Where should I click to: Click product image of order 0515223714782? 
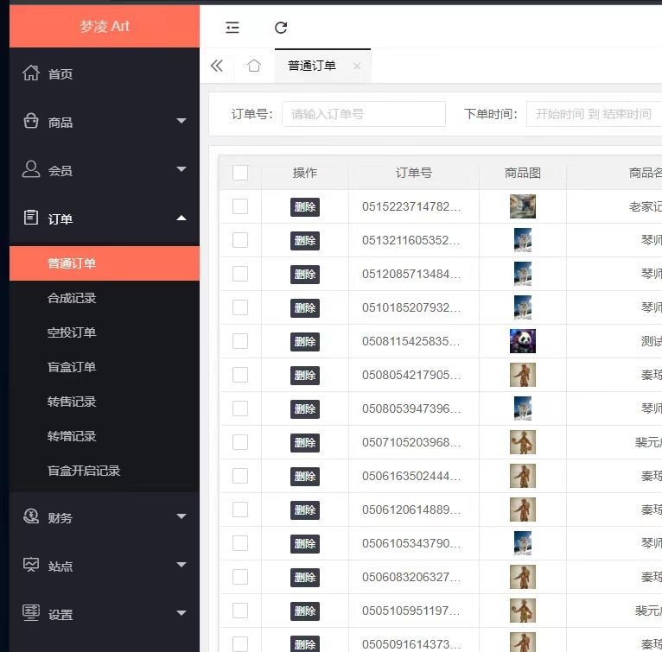pyautogui.click(x=523, y=206)
